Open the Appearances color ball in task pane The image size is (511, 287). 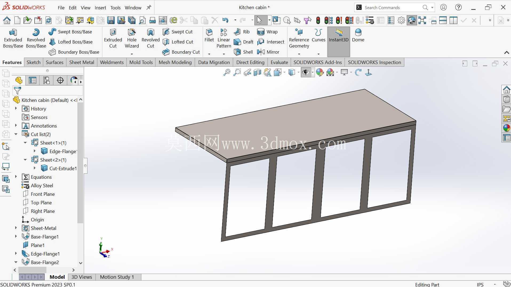click(x=506, y=128)
